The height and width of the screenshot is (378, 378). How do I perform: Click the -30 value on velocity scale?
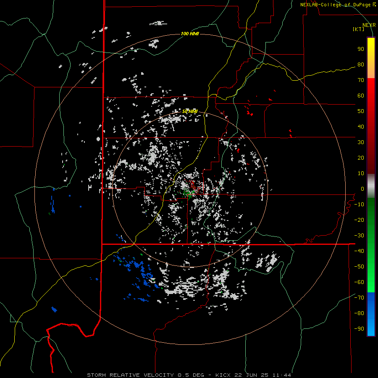coord(359,236)
